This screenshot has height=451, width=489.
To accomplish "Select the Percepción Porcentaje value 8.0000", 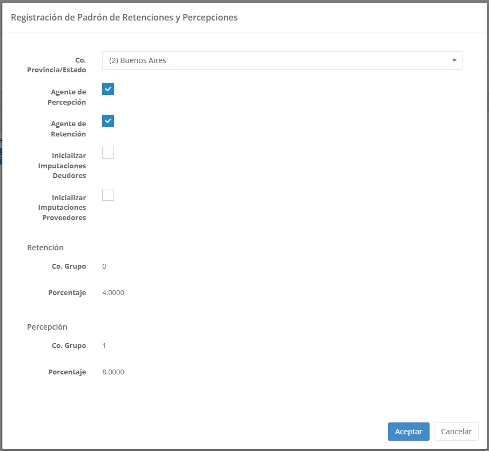I will point(113,372).
